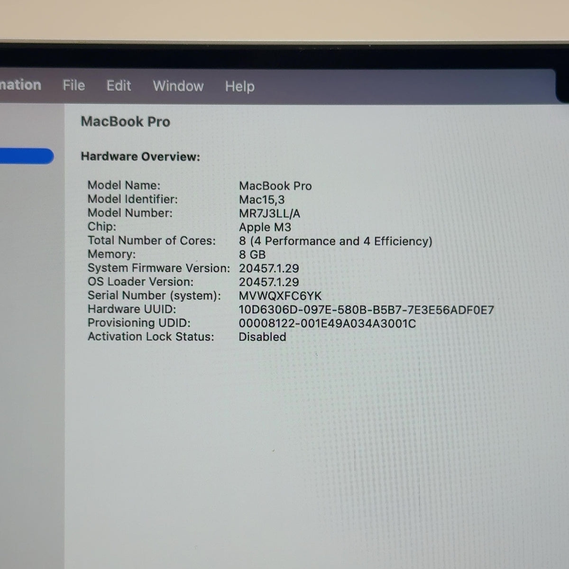Click the System Firmware Version label

tap(159, 268)
